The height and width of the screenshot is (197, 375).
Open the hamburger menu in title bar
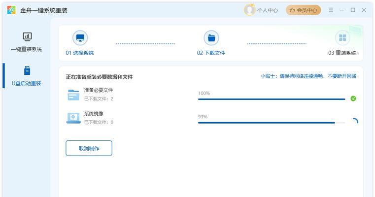[331, 10]
